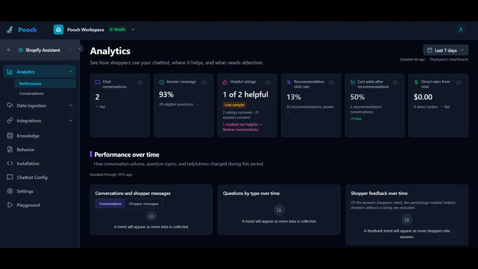Go back using the left arrow icon
This screenshot has height=269, width=478.
pyautogui.click(x=9, y=50)
